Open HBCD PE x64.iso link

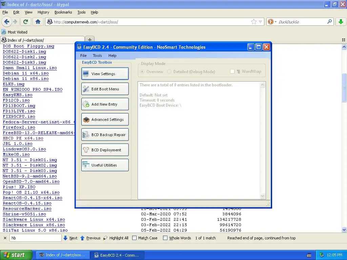point(23,138)
